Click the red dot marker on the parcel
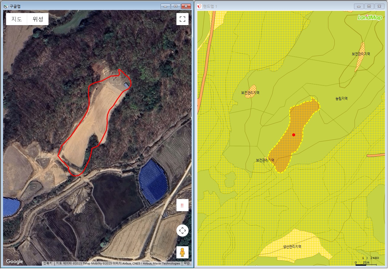Viewport: 388px width, 269px height. click(293, 135)
